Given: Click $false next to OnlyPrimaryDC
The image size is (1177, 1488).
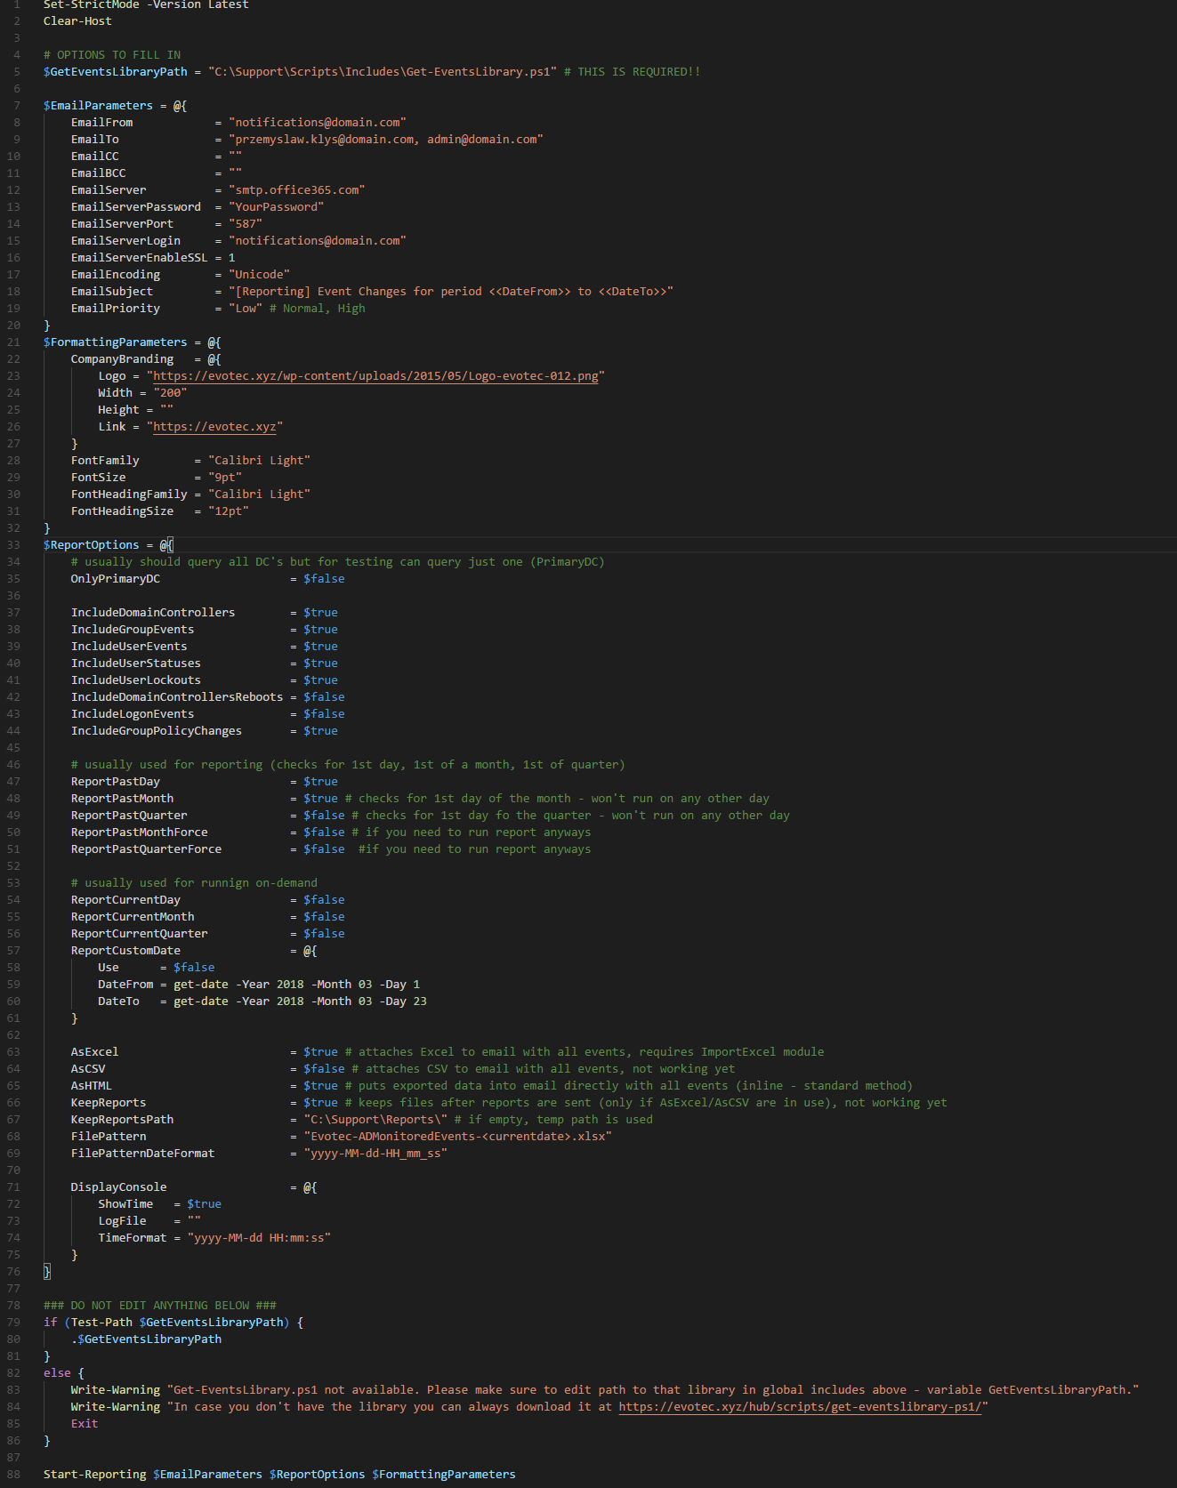Looking at the screenshot, I should (324, 579).
